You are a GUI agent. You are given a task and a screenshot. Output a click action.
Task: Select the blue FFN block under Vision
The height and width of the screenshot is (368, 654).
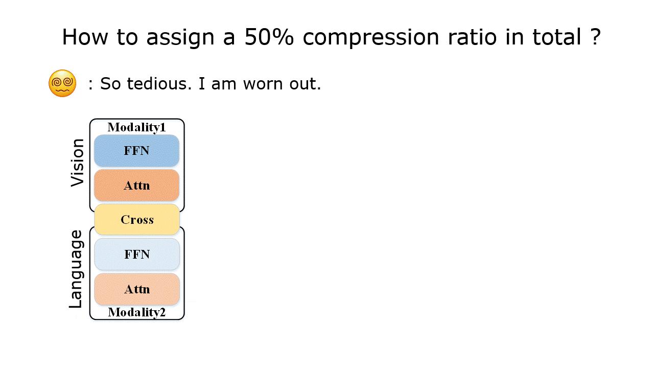tap(136, 151)
